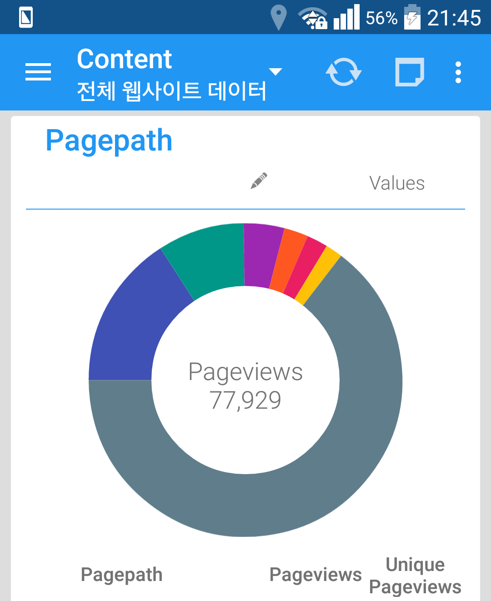Tap the Wi-Fi status icon

tap(313, 18)
